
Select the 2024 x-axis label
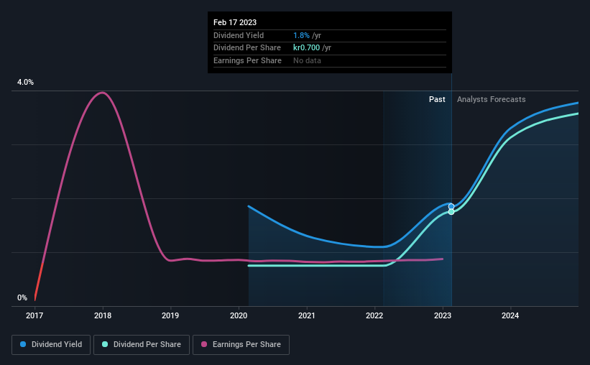point(510,315)
